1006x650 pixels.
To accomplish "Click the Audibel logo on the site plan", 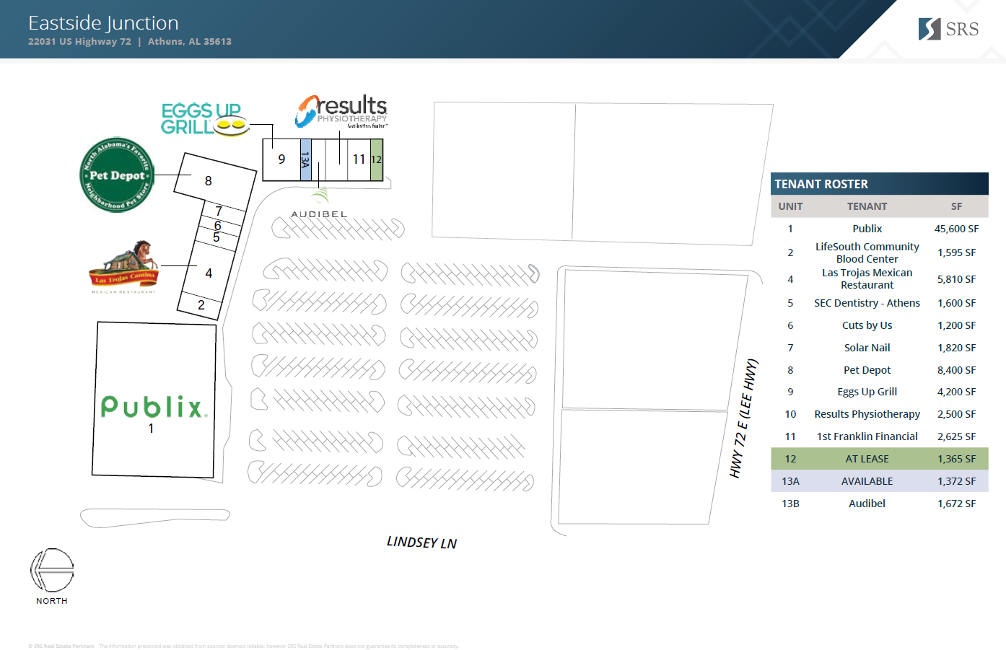I will 319,203.
